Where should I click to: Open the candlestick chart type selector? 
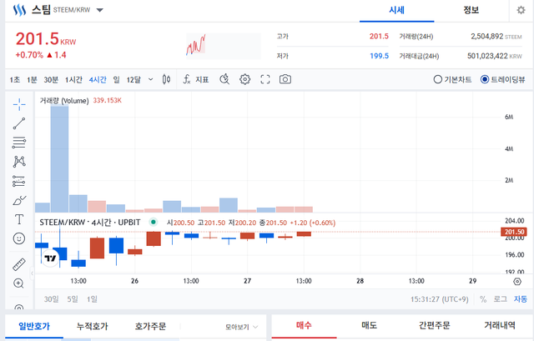pos(166,80)
